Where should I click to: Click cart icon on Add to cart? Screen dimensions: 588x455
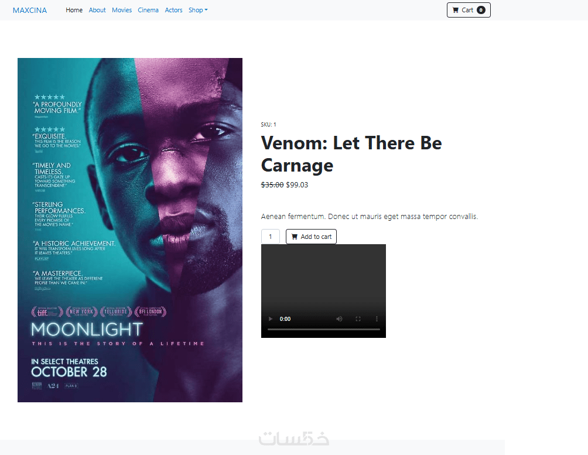click(295, 237)
